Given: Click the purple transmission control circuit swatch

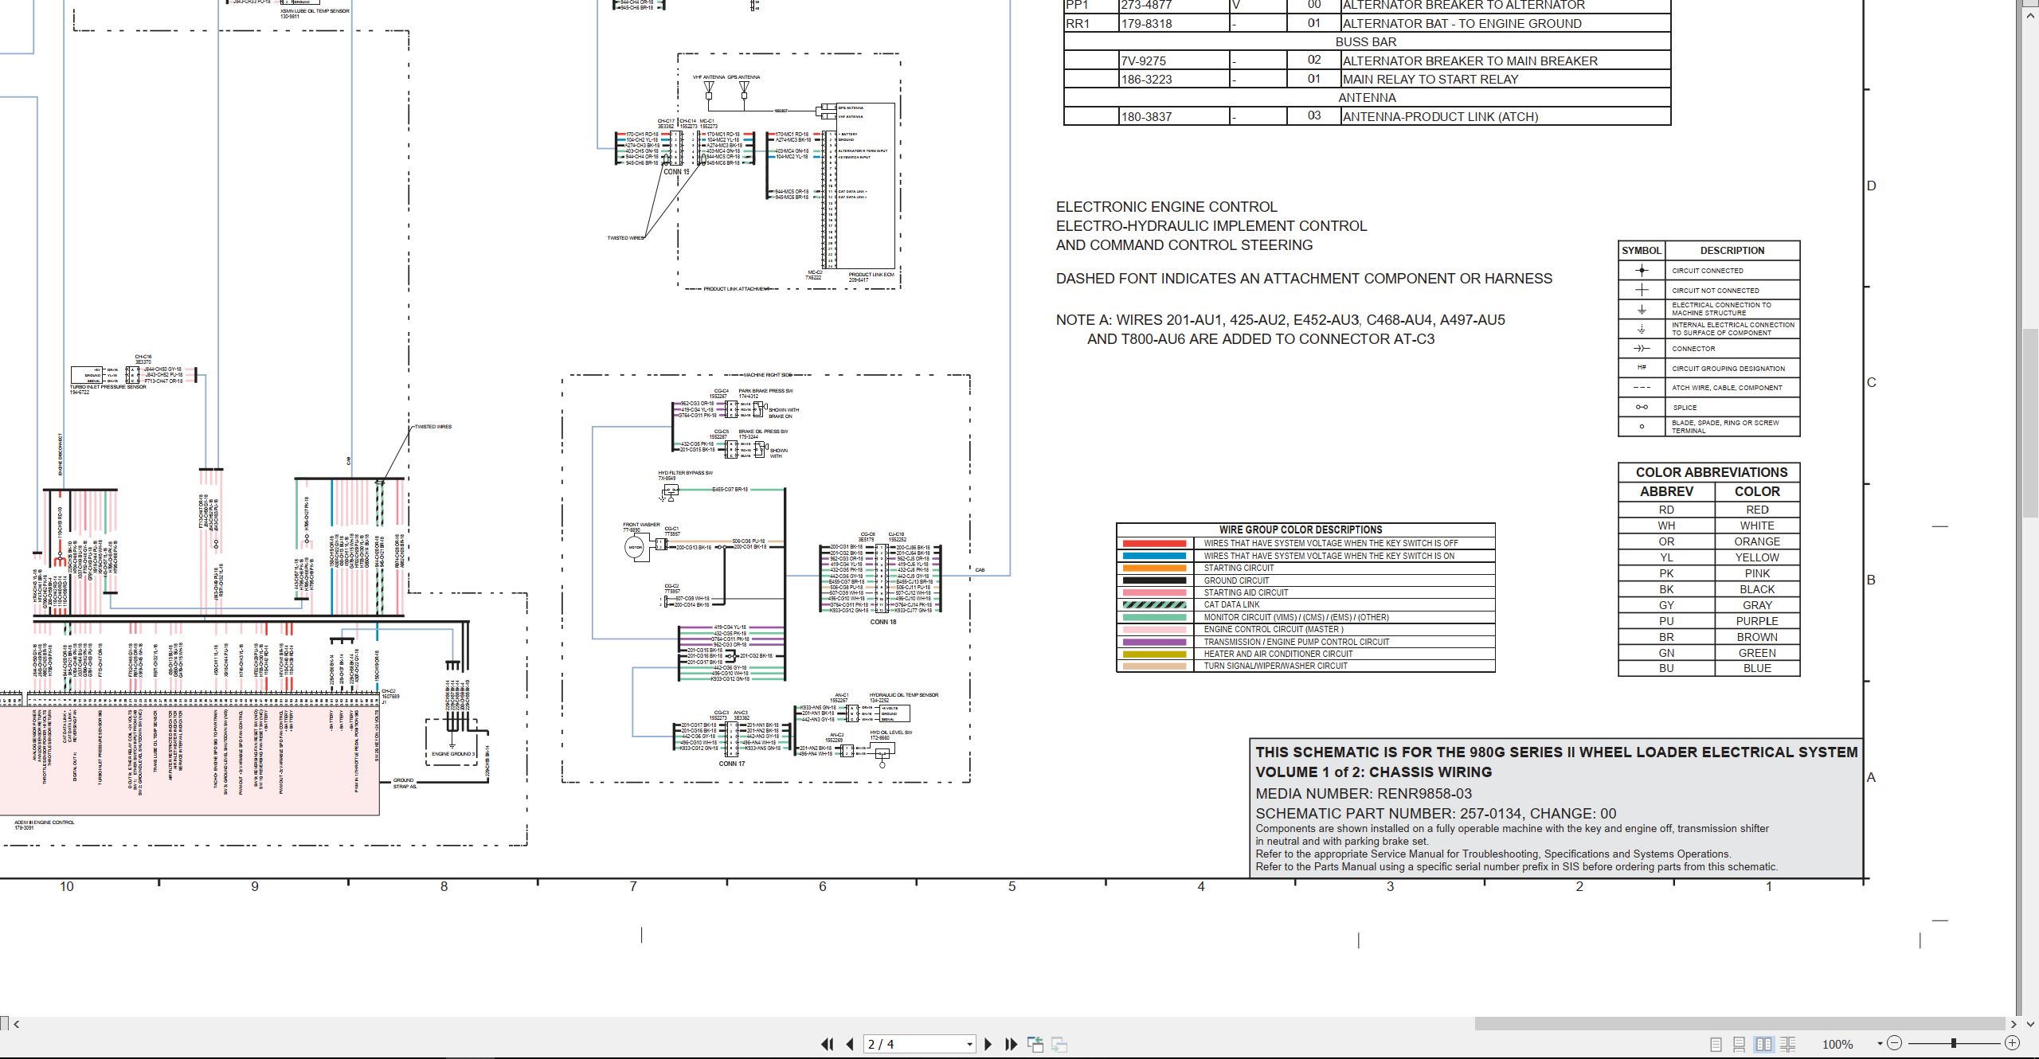Looking at the screenshot, I should 1154,642.
